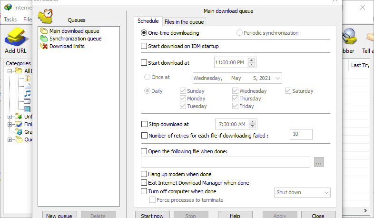Screen dimensions: 374x218
Task: Click the Start now button
Action: tap(152, 215)
